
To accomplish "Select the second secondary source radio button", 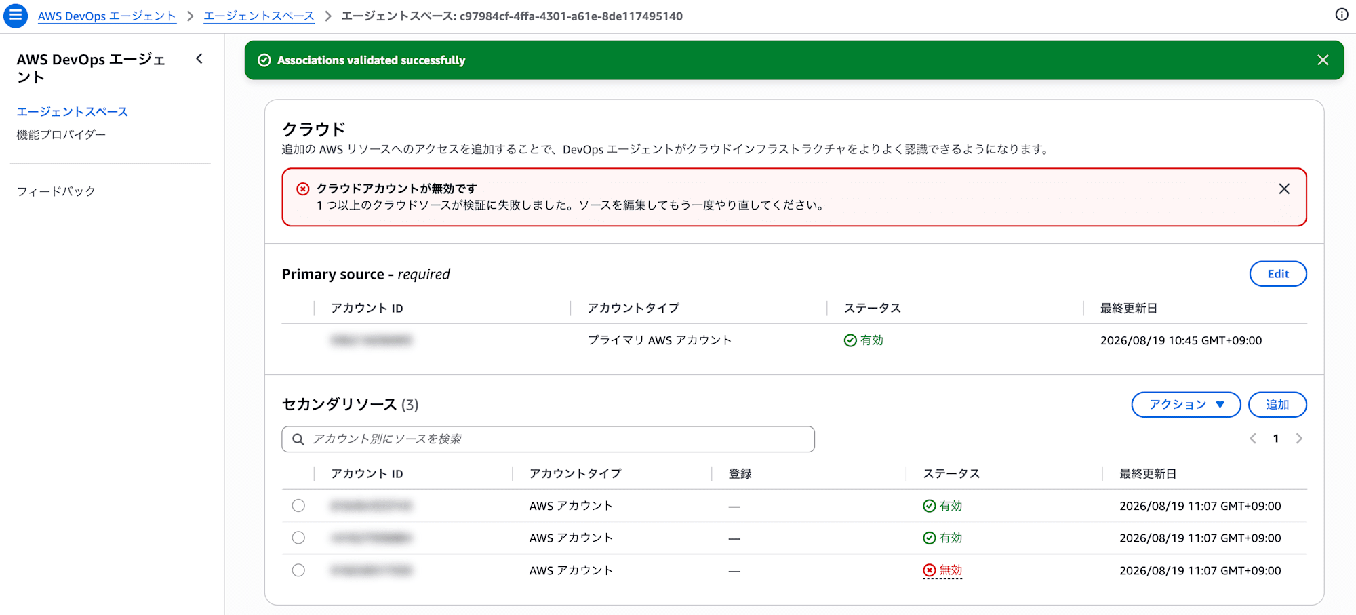I will (298, 538).
